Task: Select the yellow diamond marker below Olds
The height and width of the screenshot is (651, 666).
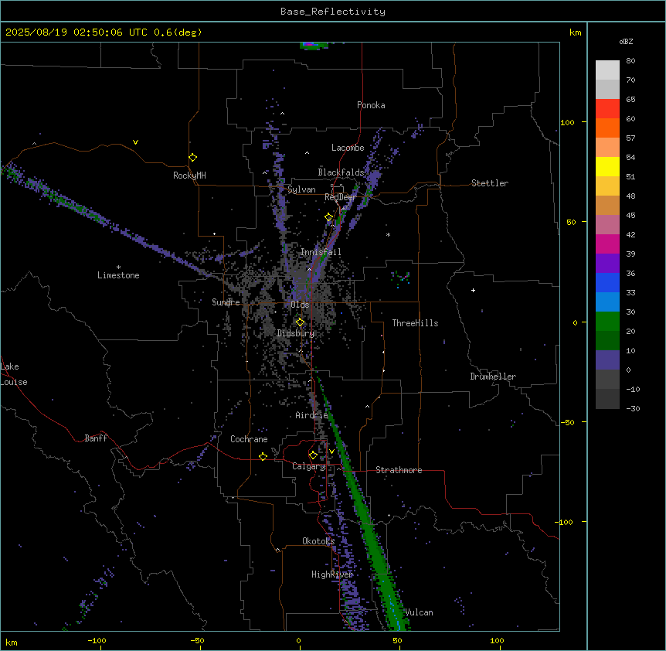Action: pos(300,322)
